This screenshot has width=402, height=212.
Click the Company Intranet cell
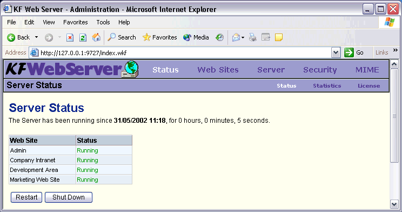tap(42, 160)
